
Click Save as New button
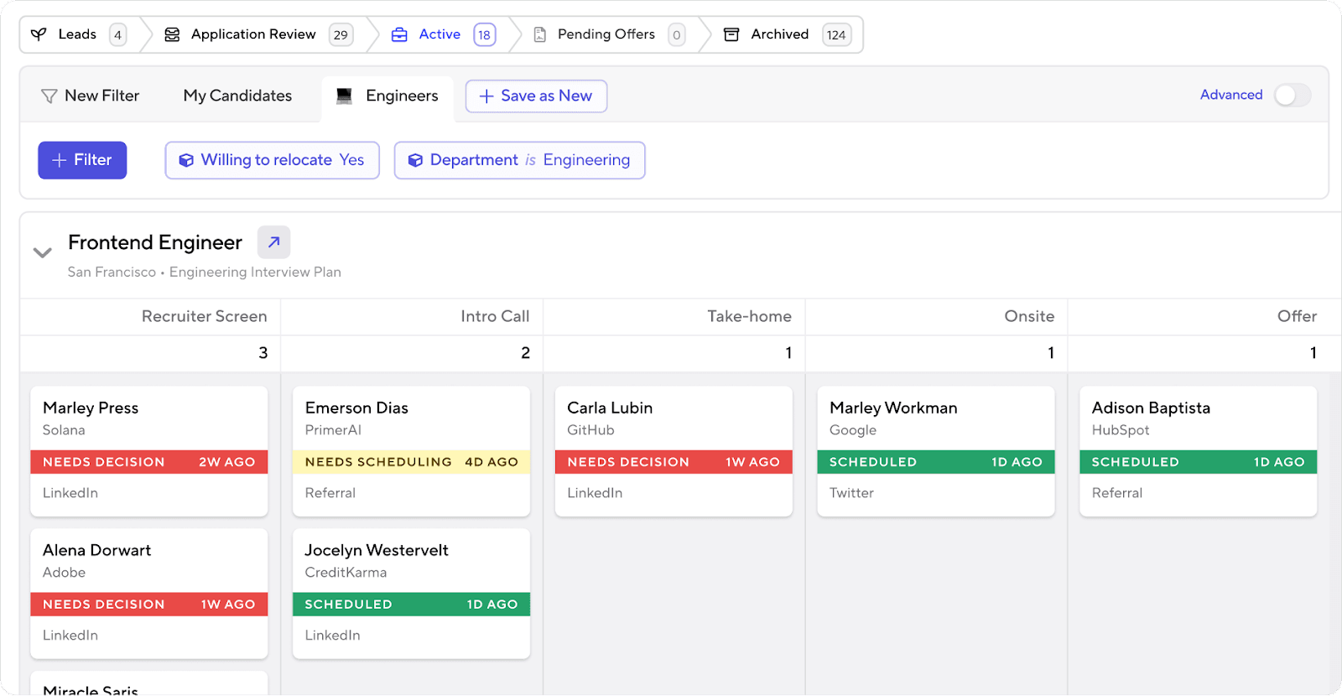point(536,96)
